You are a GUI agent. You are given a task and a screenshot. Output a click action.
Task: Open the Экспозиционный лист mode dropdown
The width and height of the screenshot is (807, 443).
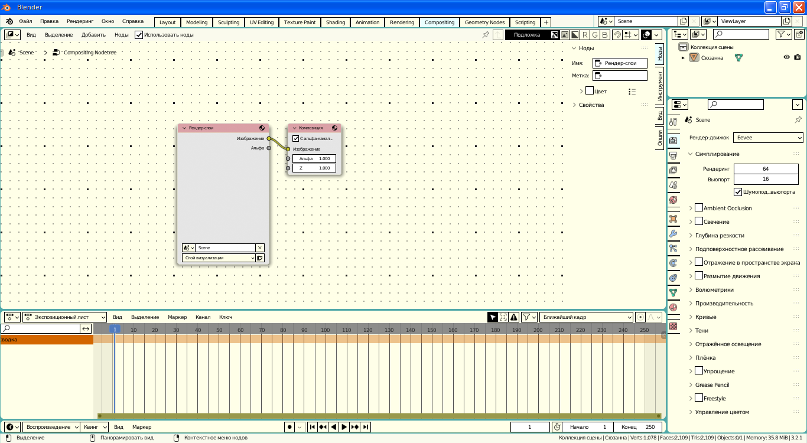click(x=64, y=317)
